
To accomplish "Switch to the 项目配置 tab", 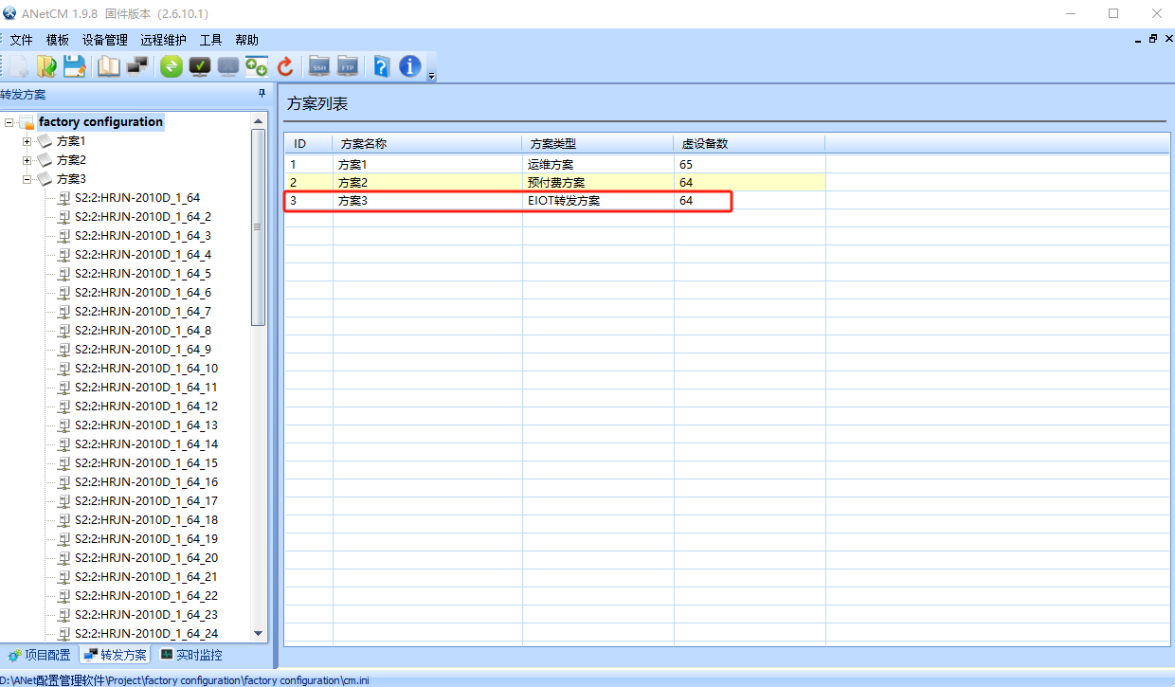I will pos(39,655).
